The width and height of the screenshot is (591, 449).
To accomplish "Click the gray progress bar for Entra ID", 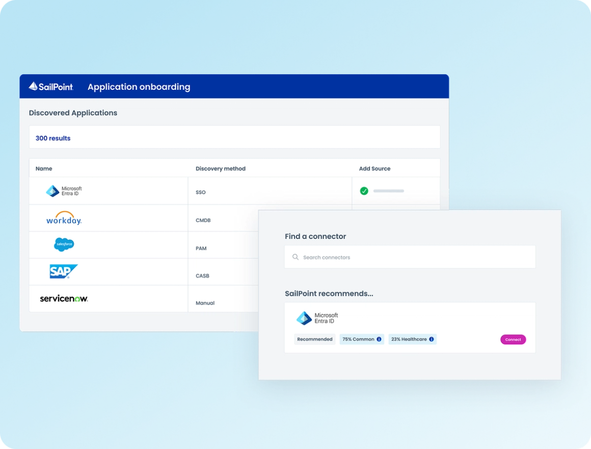I will 389,191.
